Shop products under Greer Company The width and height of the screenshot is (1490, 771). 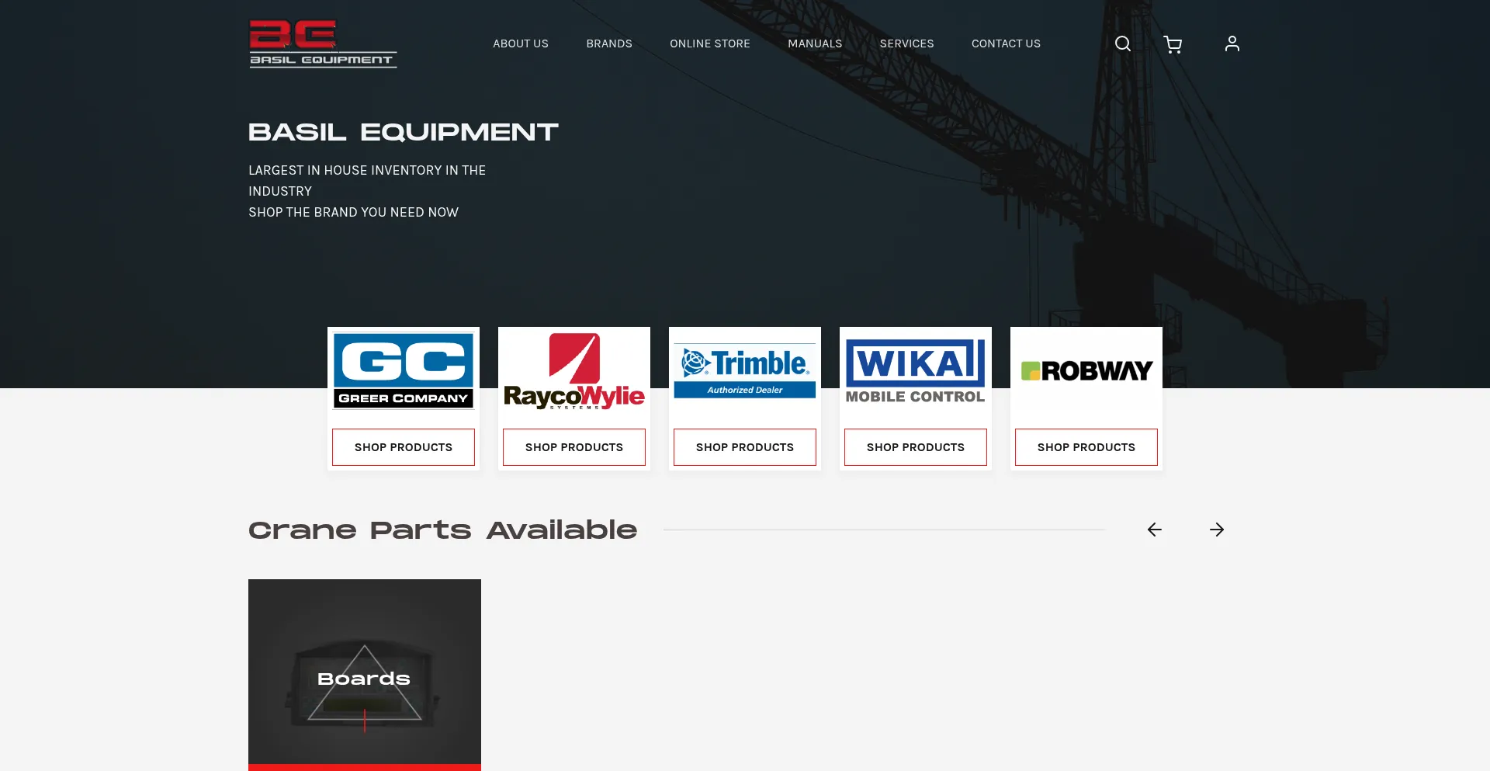coord(404,447)
